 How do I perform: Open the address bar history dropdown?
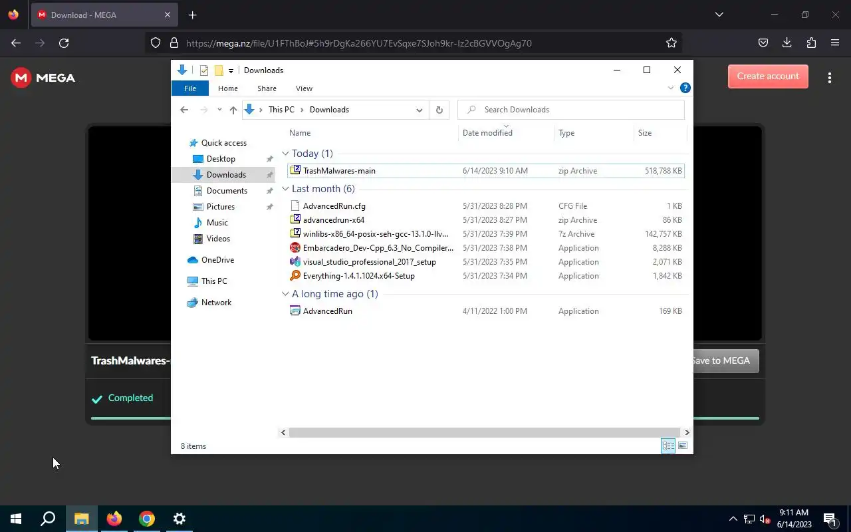click(x=419, y=110)
